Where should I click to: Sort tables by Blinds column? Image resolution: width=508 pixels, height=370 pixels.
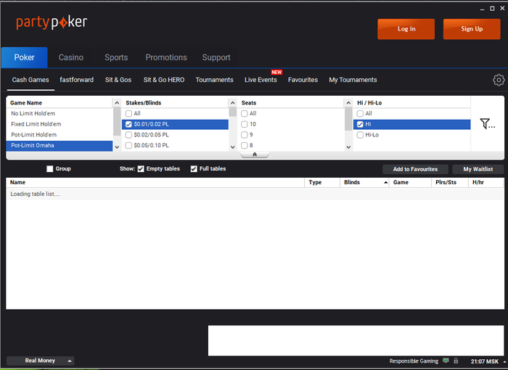click(x=364, y=182)
